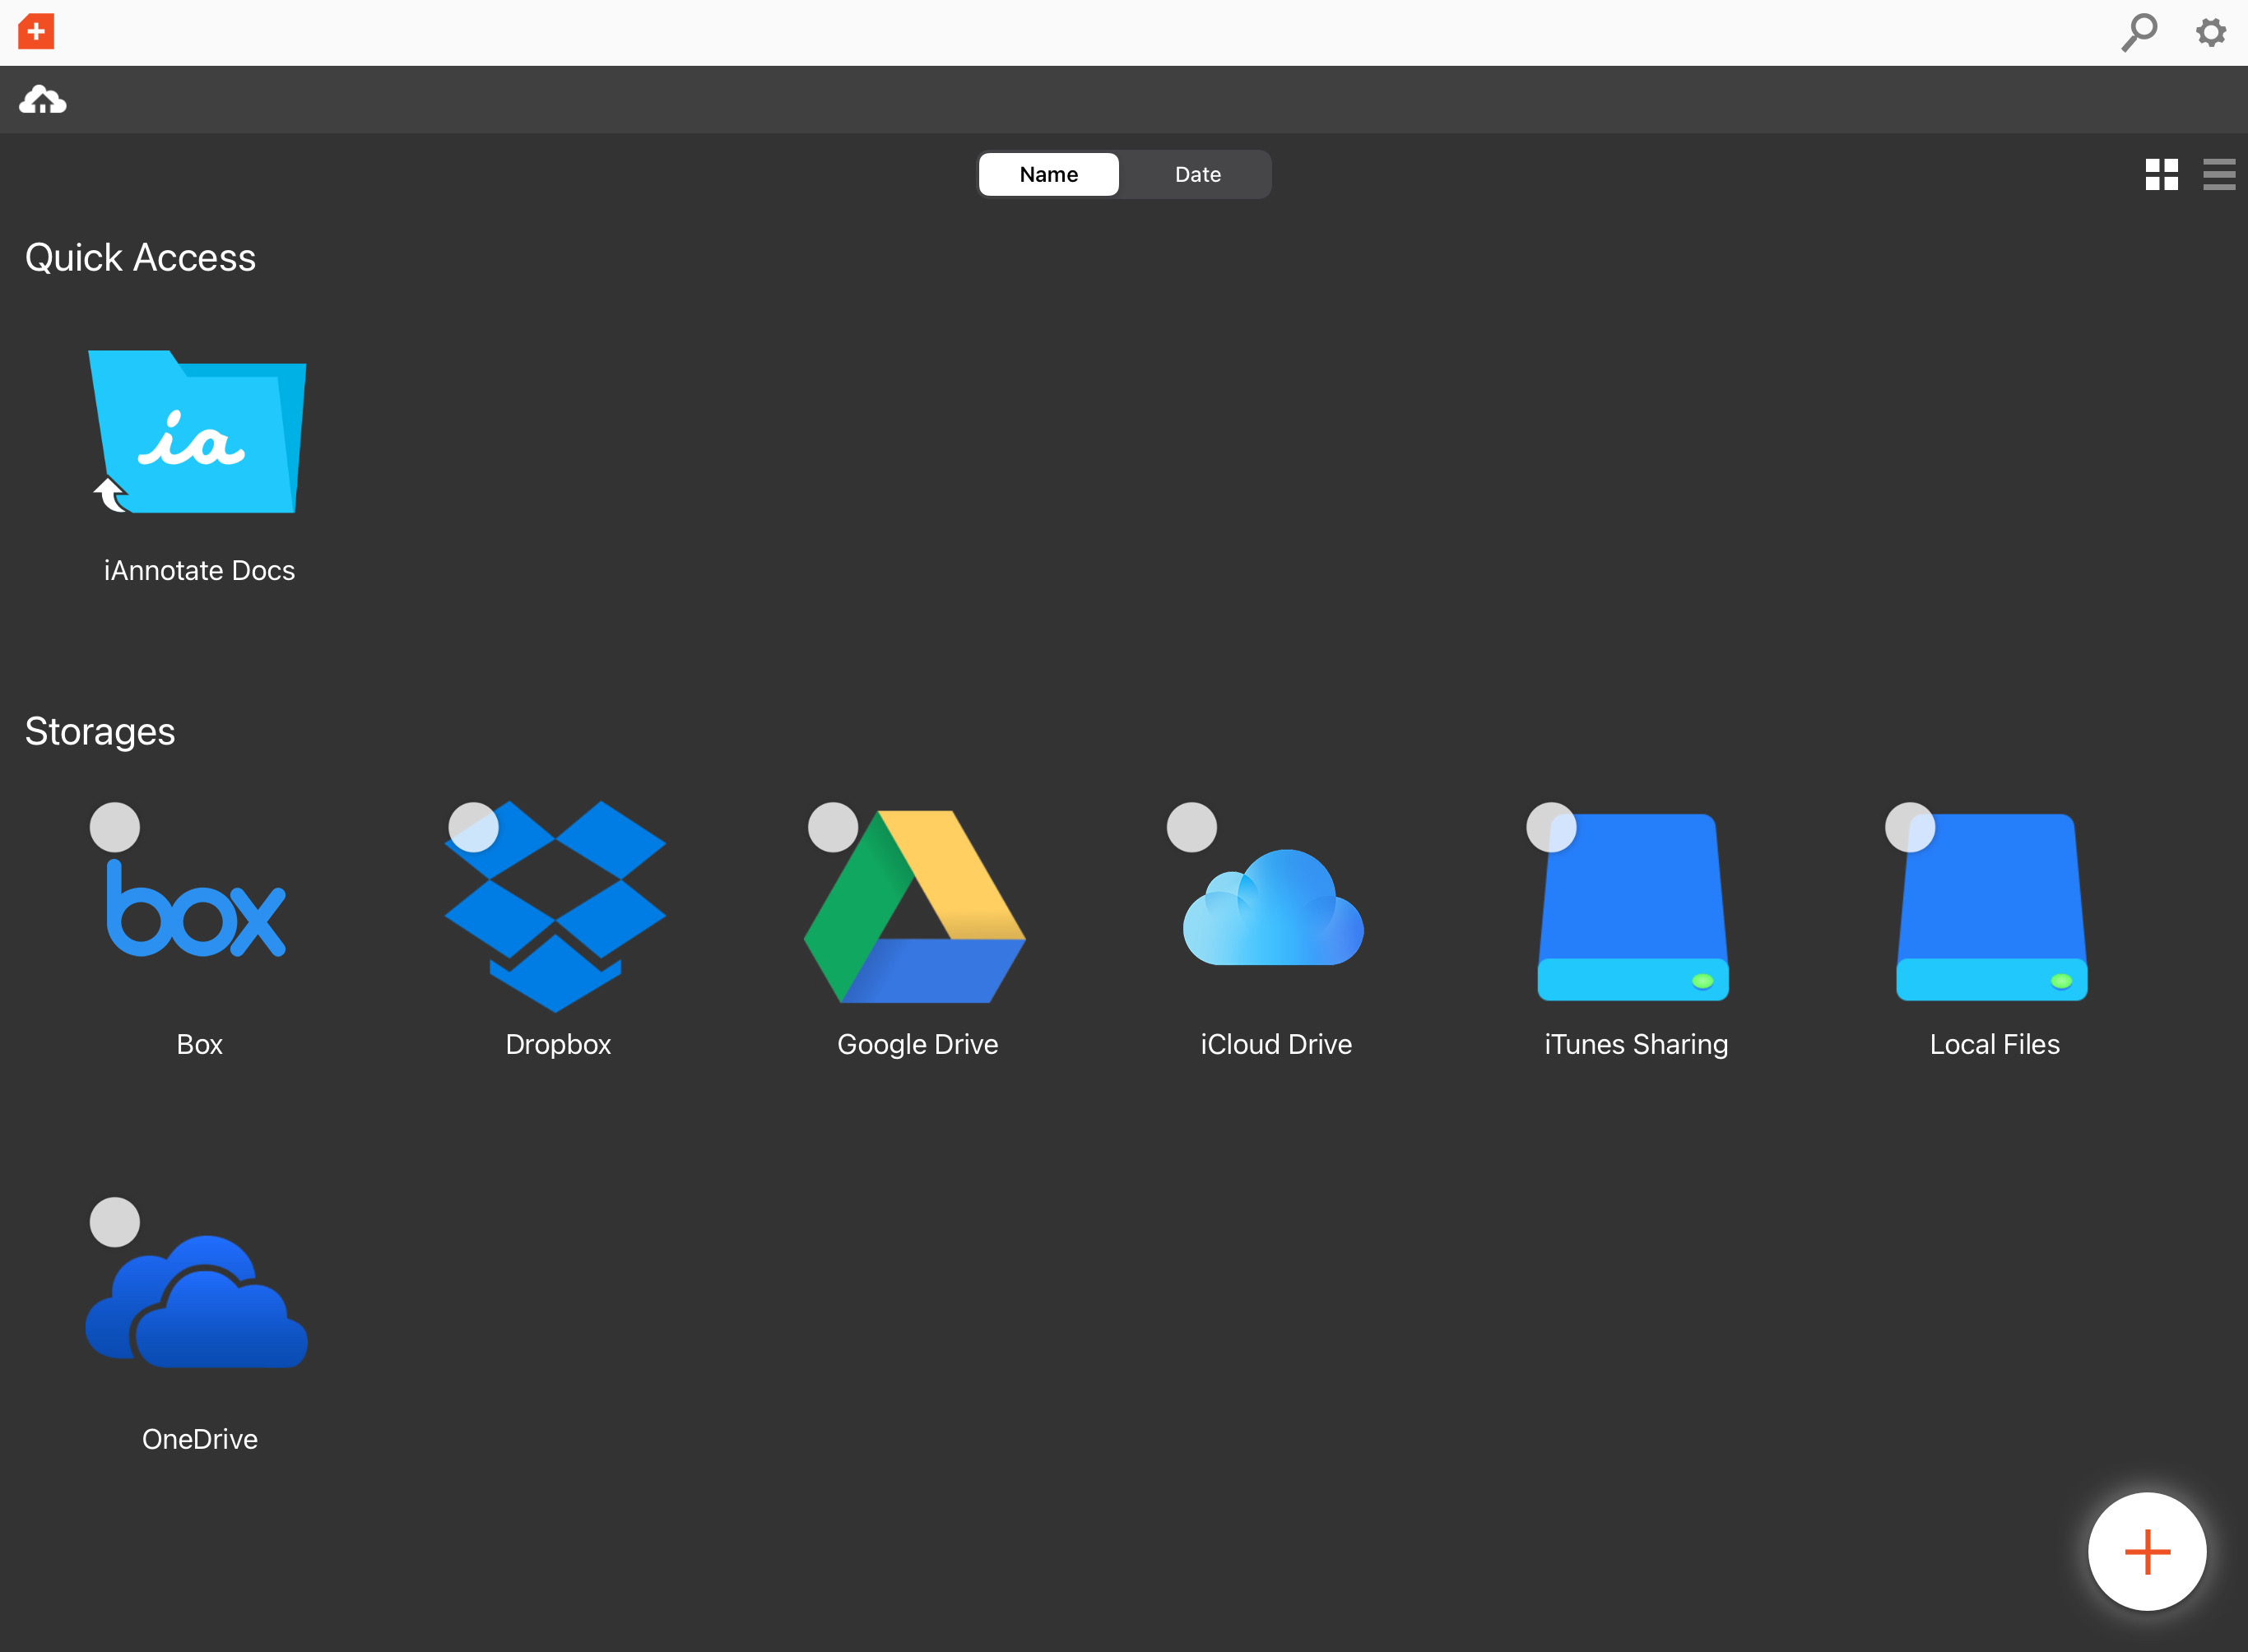Toggle the OneDrive selection circle
2248x1652 pixels.
coord(115,1223)
